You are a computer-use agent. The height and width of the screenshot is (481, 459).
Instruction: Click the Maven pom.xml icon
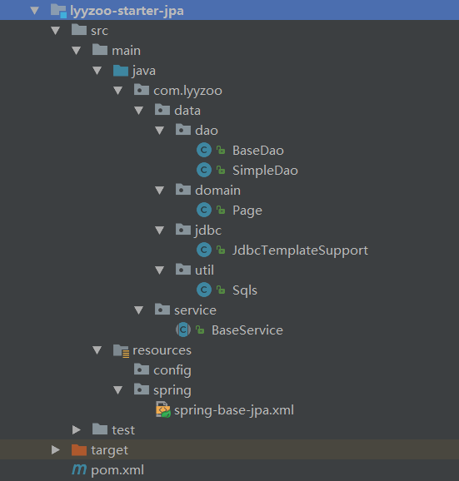[79, 469]
